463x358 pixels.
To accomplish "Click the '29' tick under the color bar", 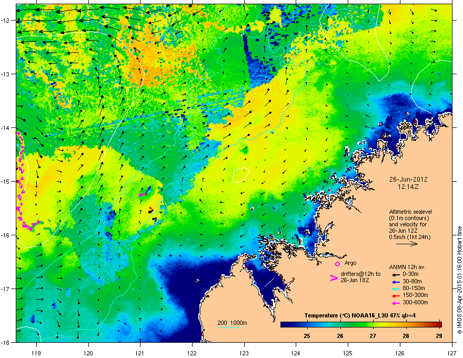I will 439,336.
